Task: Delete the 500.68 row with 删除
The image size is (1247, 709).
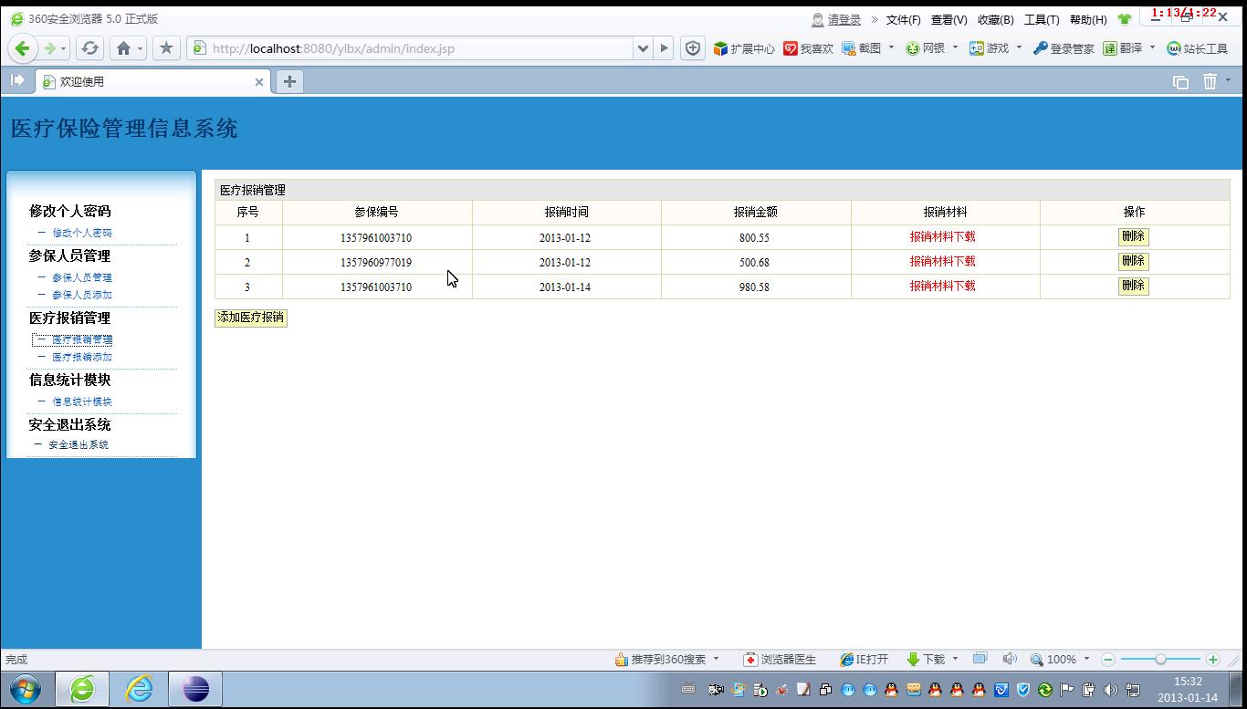Action: coord(1133,261)
